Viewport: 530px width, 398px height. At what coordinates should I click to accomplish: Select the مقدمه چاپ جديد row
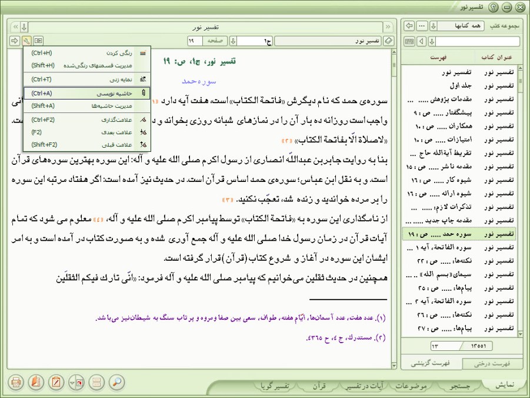[x=459, y=221]
